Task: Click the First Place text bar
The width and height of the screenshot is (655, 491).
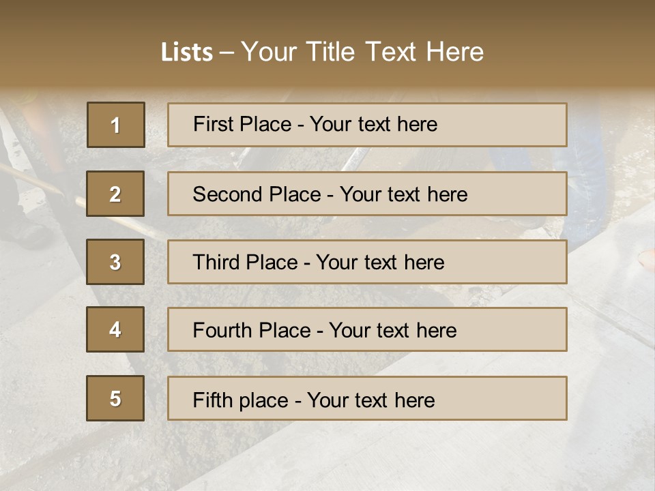Action: (x=367, y=125)
